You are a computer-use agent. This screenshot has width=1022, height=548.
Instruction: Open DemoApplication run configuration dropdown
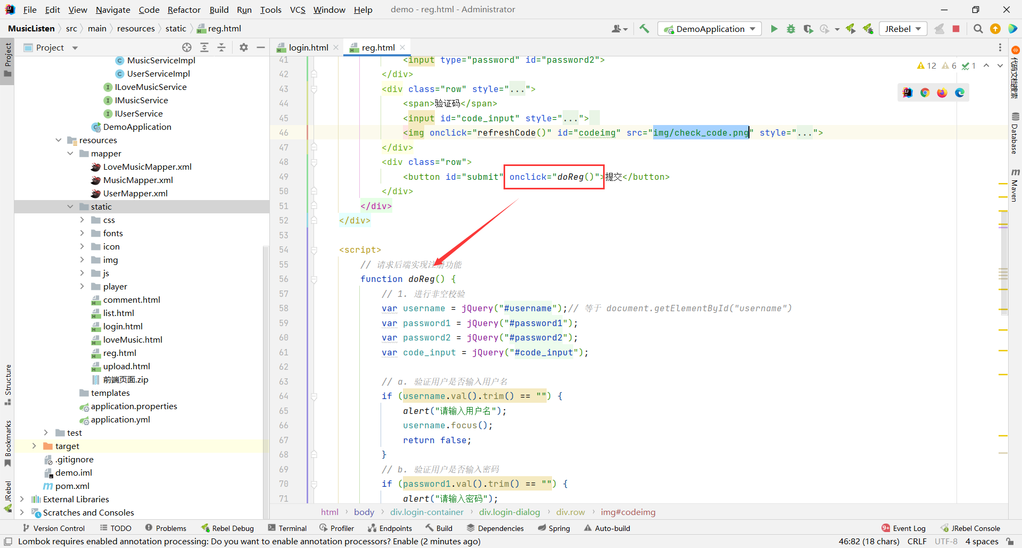(x=710, y=29)
